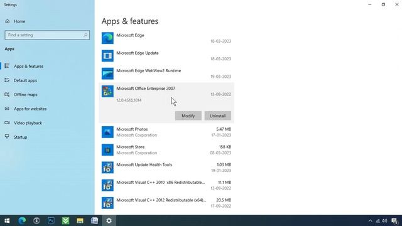Click the volume icon in system tray
402x226 pixels.
coord(384,220)
